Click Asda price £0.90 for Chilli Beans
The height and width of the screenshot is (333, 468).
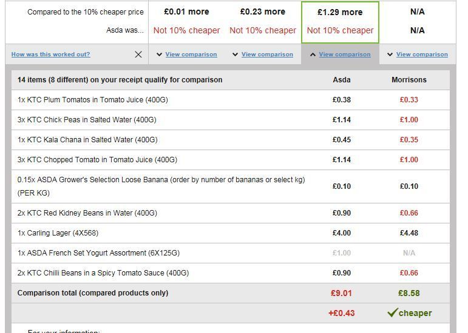342,273
